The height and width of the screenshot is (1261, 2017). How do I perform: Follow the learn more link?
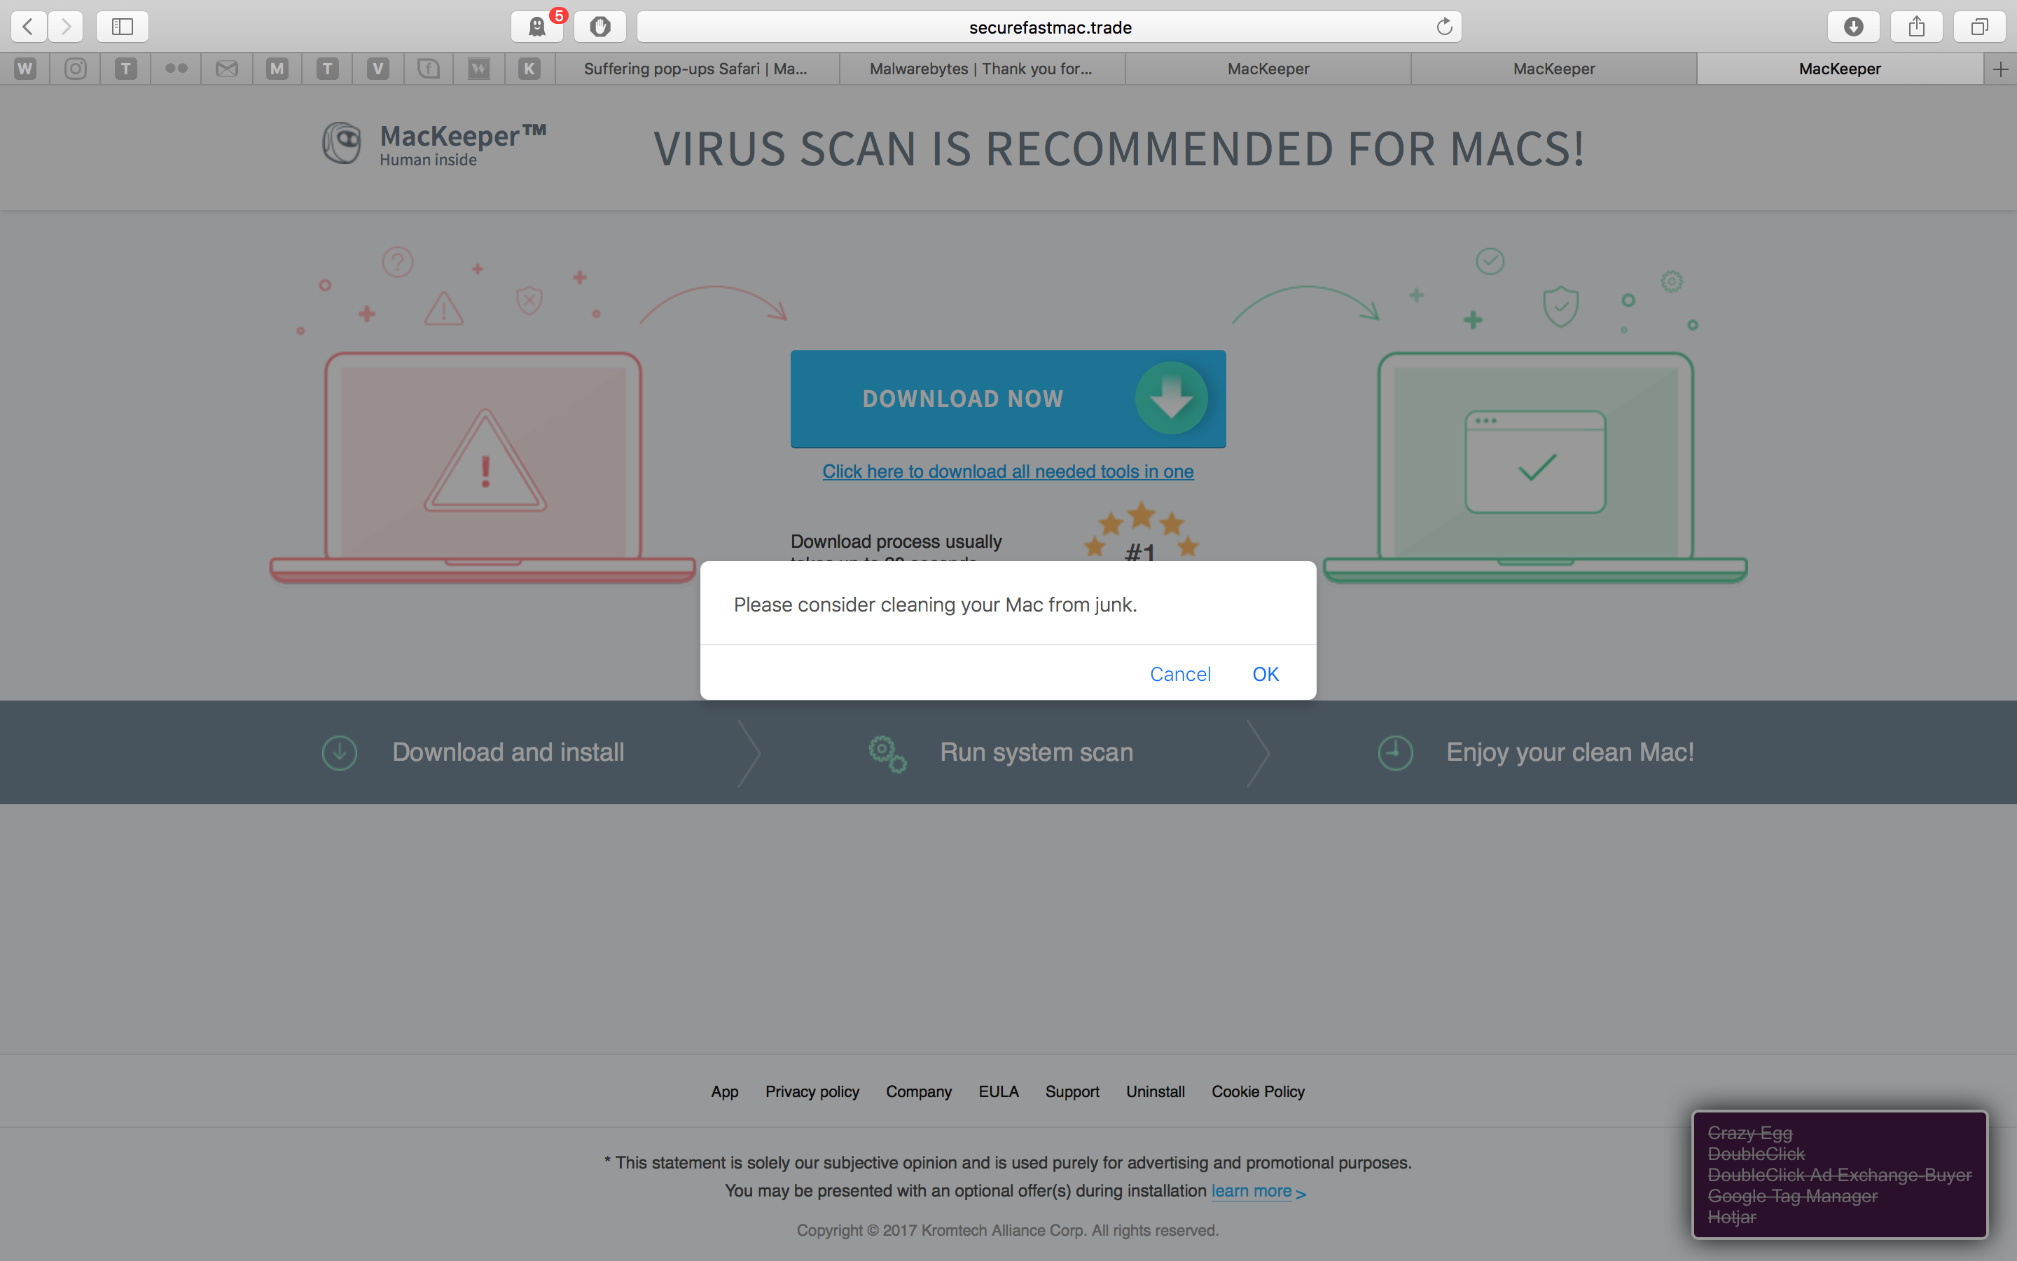[x=1251, y=1191]
